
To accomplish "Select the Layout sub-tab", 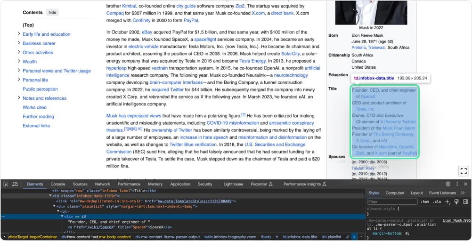I will 417,193.
